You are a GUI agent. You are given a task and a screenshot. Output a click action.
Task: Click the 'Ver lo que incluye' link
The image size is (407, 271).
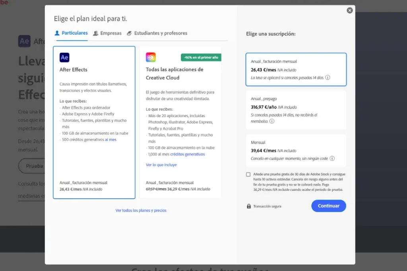(x=161, y=165)
